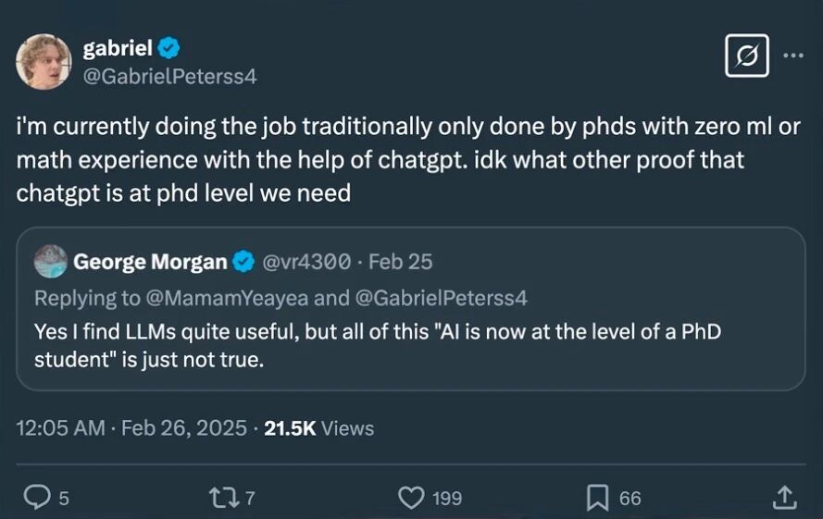Open the George Morgan display name
823x519 pixels.
pyautogui.click(x=150, y=262)
